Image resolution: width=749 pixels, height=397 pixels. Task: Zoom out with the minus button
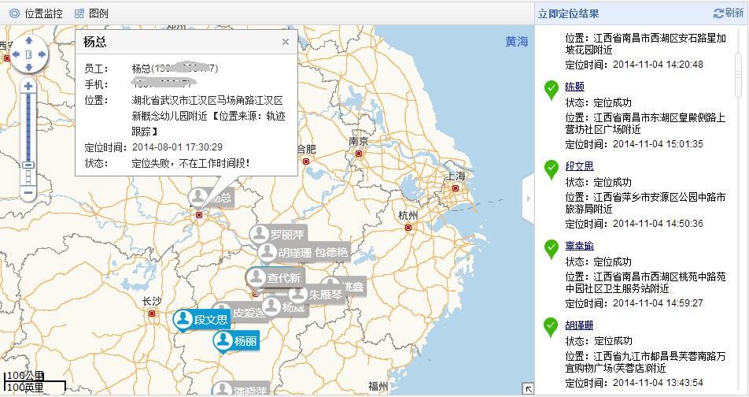tap(29, 192)
